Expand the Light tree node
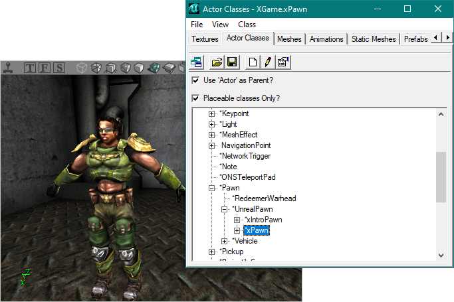The height and width of the screenshot is (302, 454). pyautogui.click(x=211, y=124)
